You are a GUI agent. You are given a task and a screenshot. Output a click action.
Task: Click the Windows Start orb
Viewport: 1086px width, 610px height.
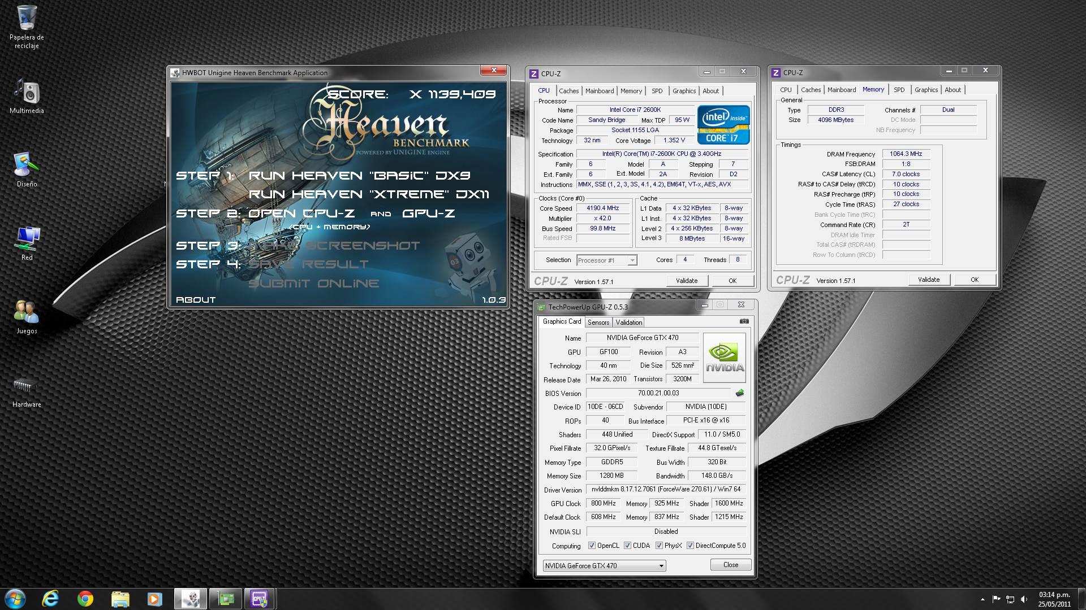tap(15, 599)
